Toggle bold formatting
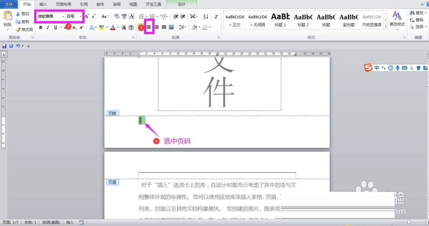The width and height of the screenshot is (429, 226). click(41, 27)
